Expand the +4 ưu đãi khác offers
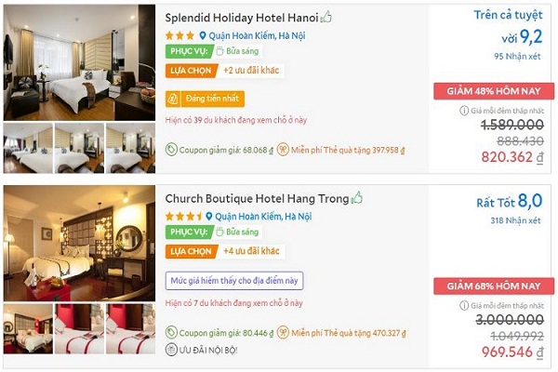 (x=251, y=251)
